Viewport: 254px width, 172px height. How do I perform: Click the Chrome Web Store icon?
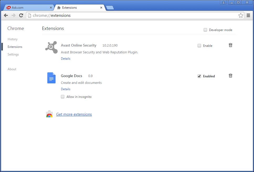pyautogui.click(x=49, y=114)
